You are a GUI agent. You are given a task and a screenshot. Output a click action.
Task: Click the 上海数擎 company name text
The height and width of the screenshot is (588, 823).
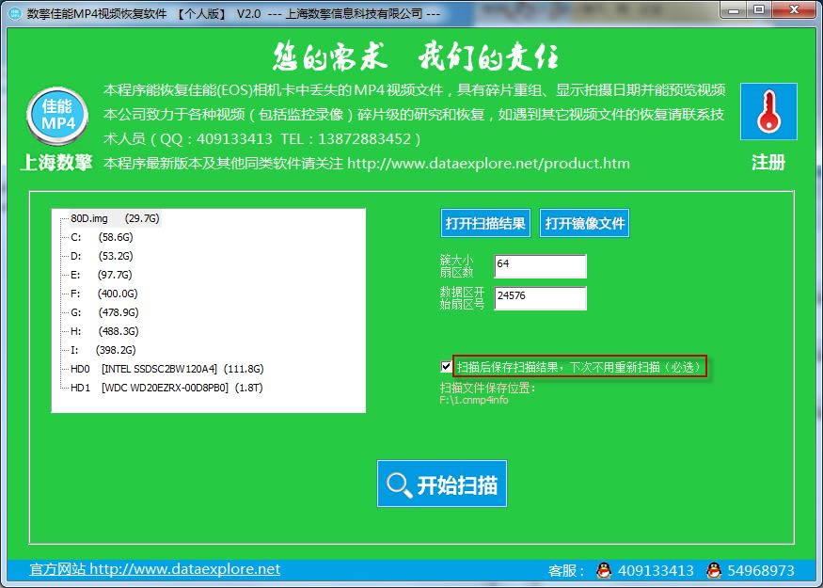click(56, 162)
